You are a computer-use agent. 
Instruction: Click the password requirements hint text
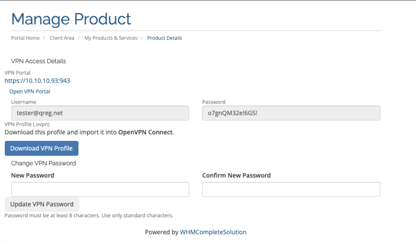tap(89, 215)
